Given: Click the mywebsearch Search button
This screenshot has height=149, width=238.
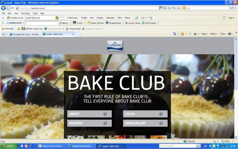Looking at the screenshot, I should [64, 23].
